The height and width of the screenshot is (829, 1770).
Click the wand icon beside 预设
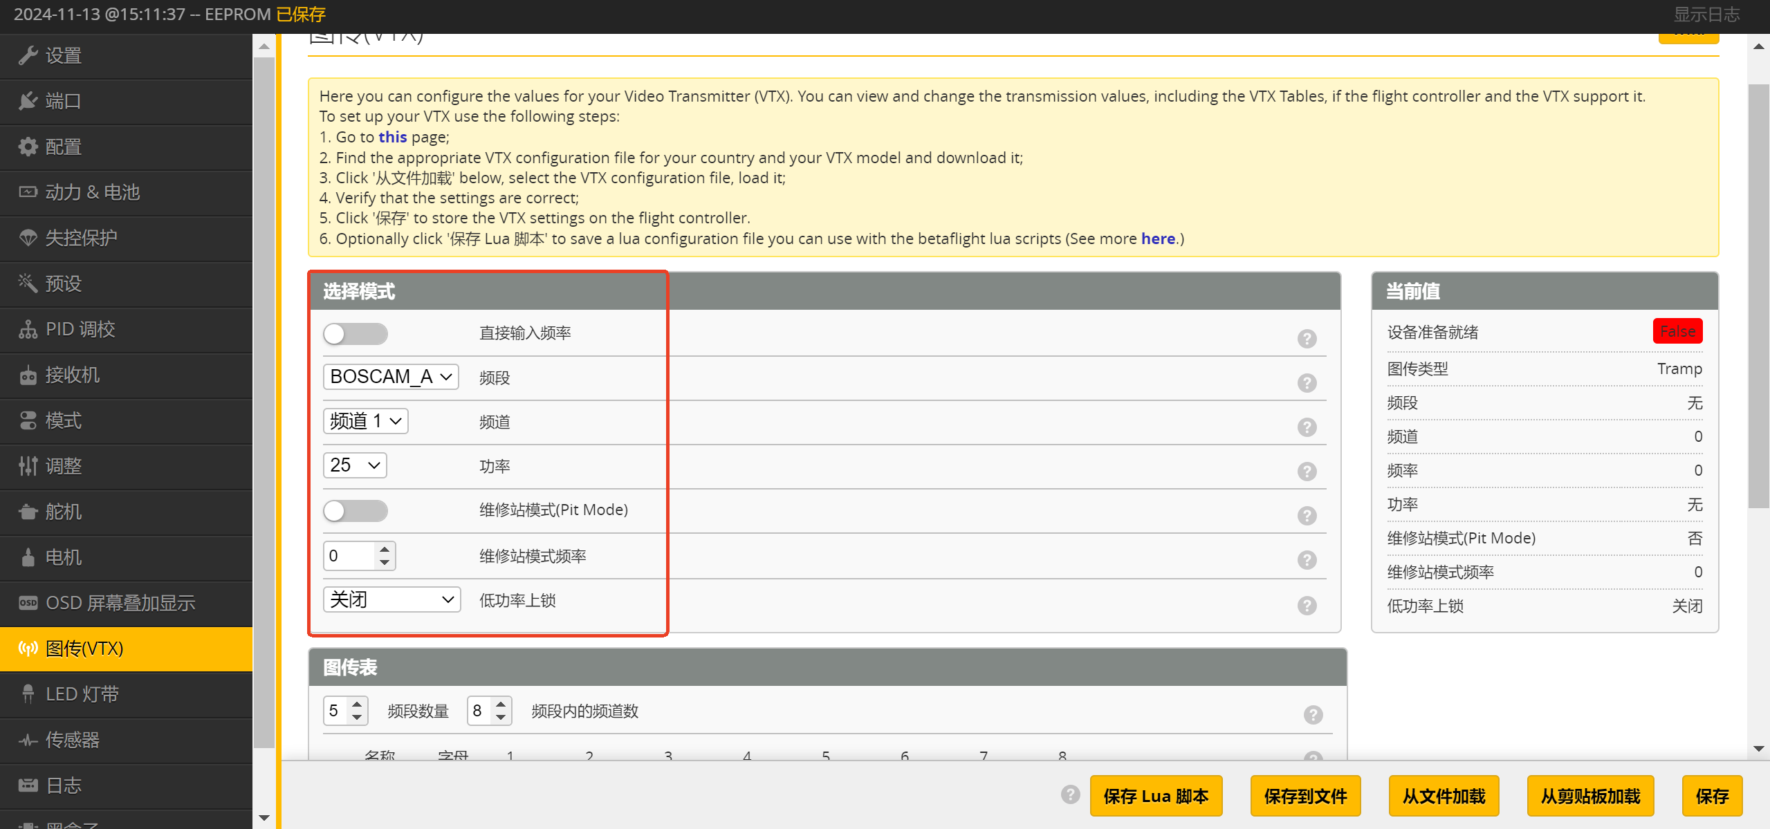pyautogui.click(x=28, y=283)
